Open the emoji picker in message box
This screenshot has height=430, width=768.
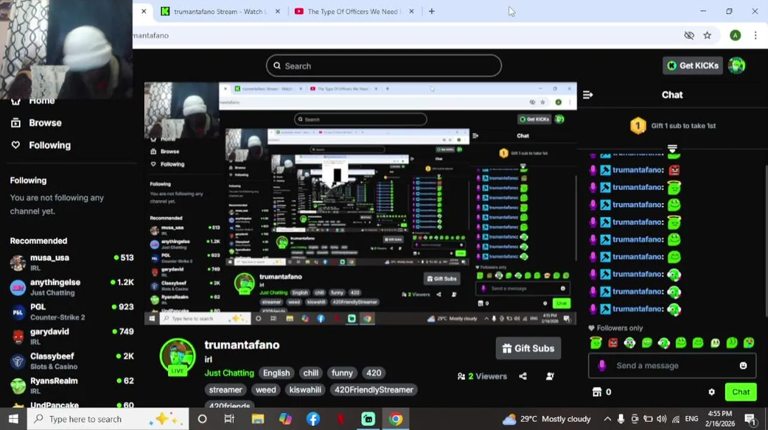point(743,365)
